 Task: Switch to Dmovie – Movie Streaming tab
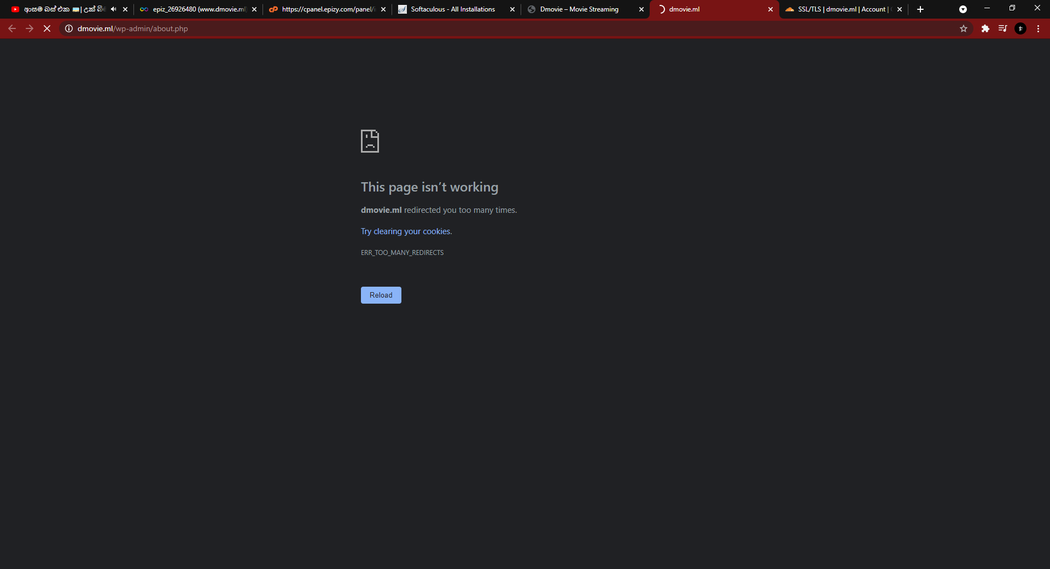tap(579, 9)
